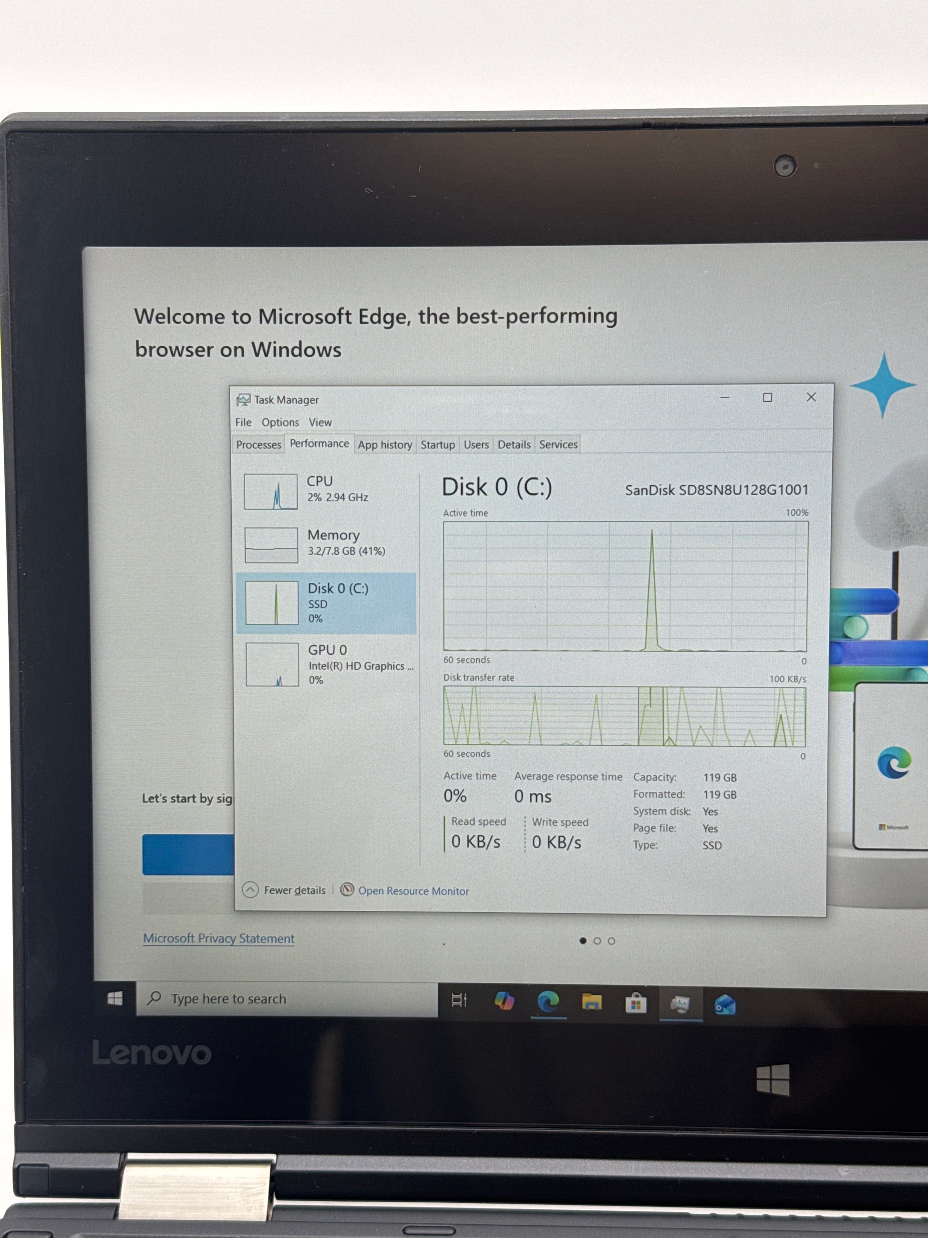Open File Explorer from the taskbar
This screenshot has width=928, height=1238.
[x=592, y=1002]
